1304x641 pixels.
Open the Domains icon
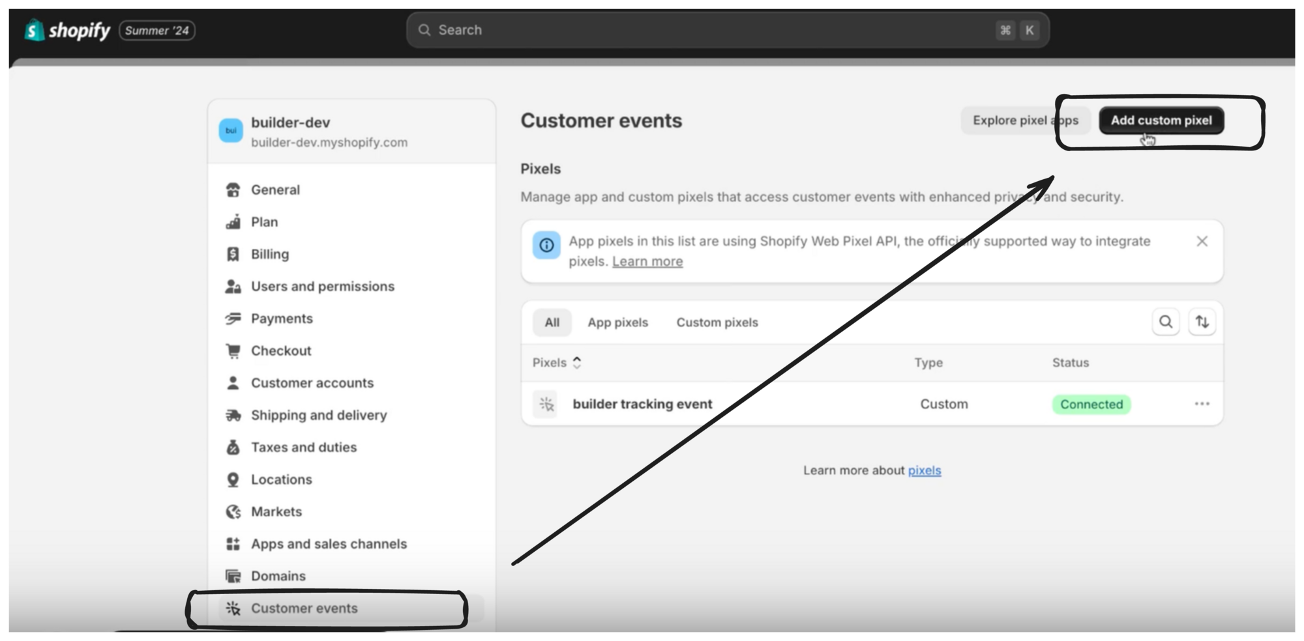click(233, 576)
